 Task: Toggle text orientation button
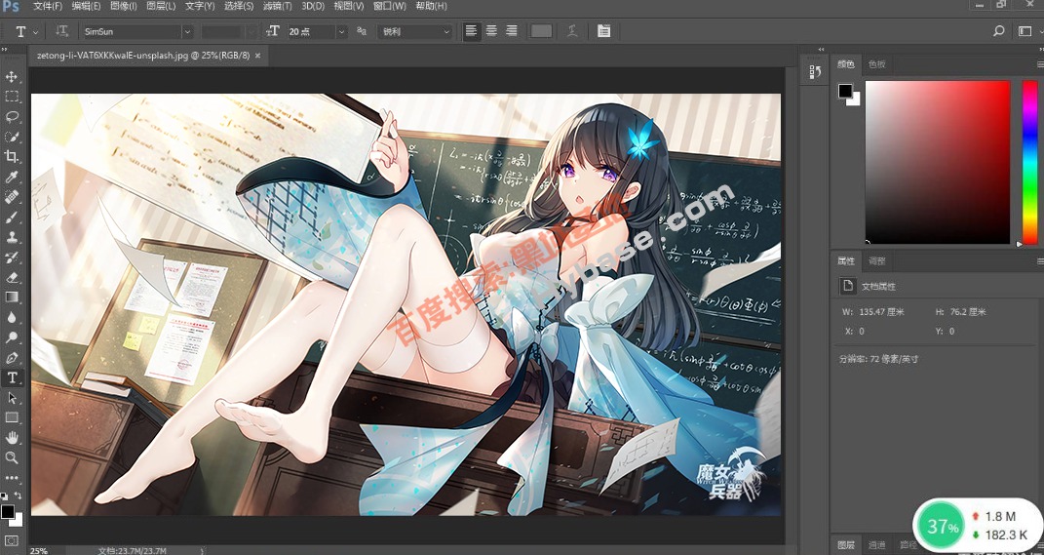point(62,31)
